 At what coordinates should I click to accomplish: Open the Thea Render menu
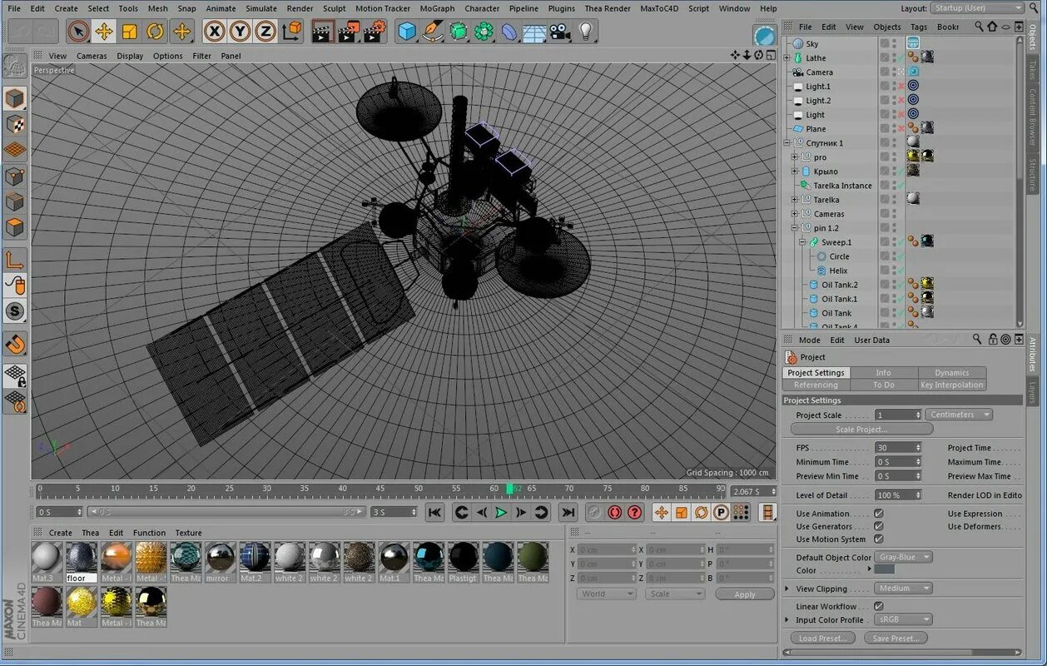coord(608,8)
